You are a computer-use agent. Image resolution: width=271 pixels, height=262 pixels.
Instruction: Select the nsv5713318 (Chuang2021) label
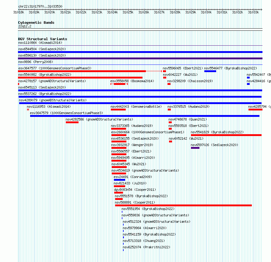tap(144, 241)
